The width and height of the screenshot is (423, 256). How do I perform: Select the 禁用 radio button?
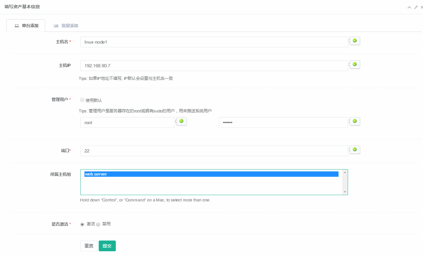coord(98,224)
